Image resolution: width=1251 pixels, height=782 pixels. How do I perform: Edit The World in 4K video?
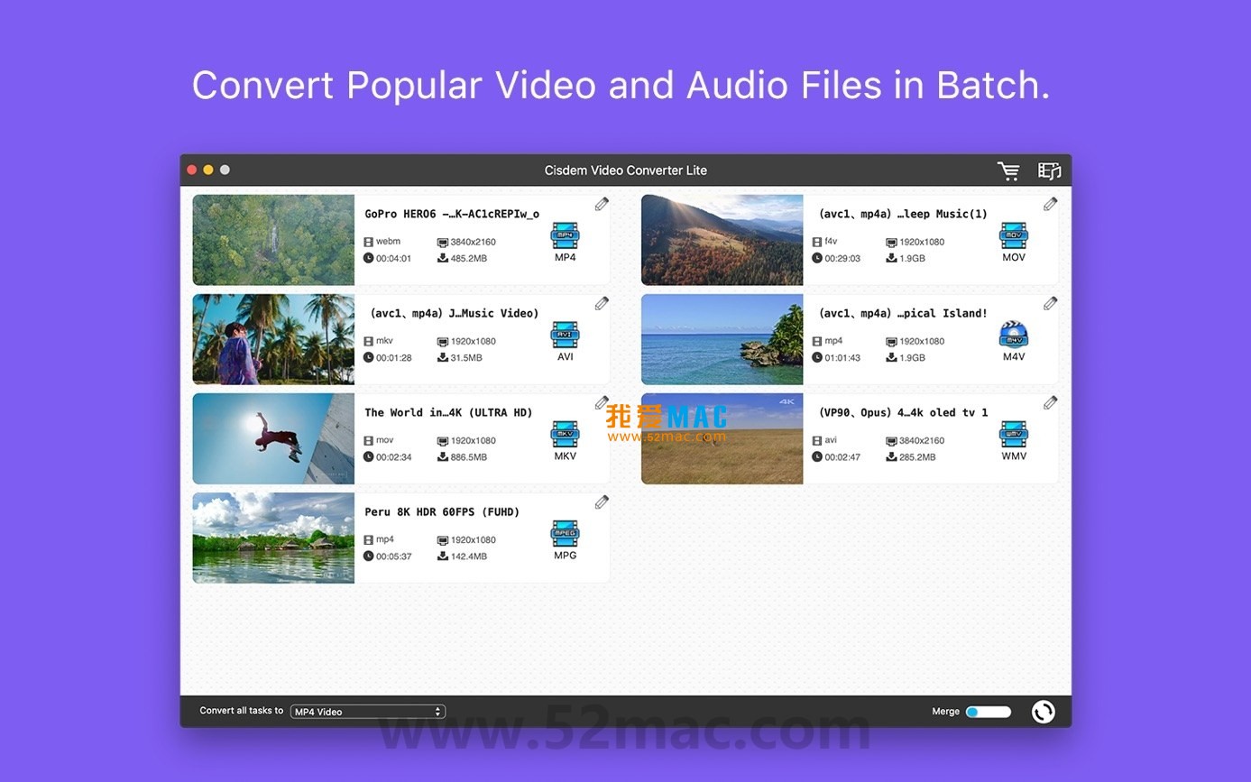point(602,403)
